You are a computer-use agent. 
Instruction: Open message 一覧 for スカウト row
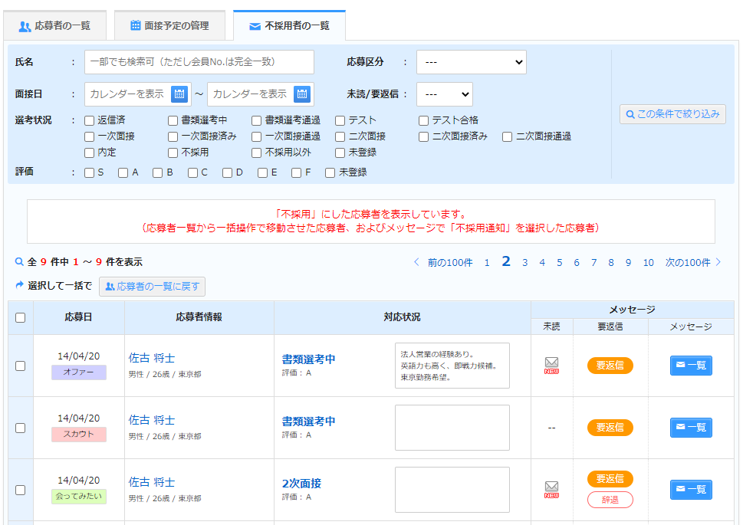click(x=691, y=428)
